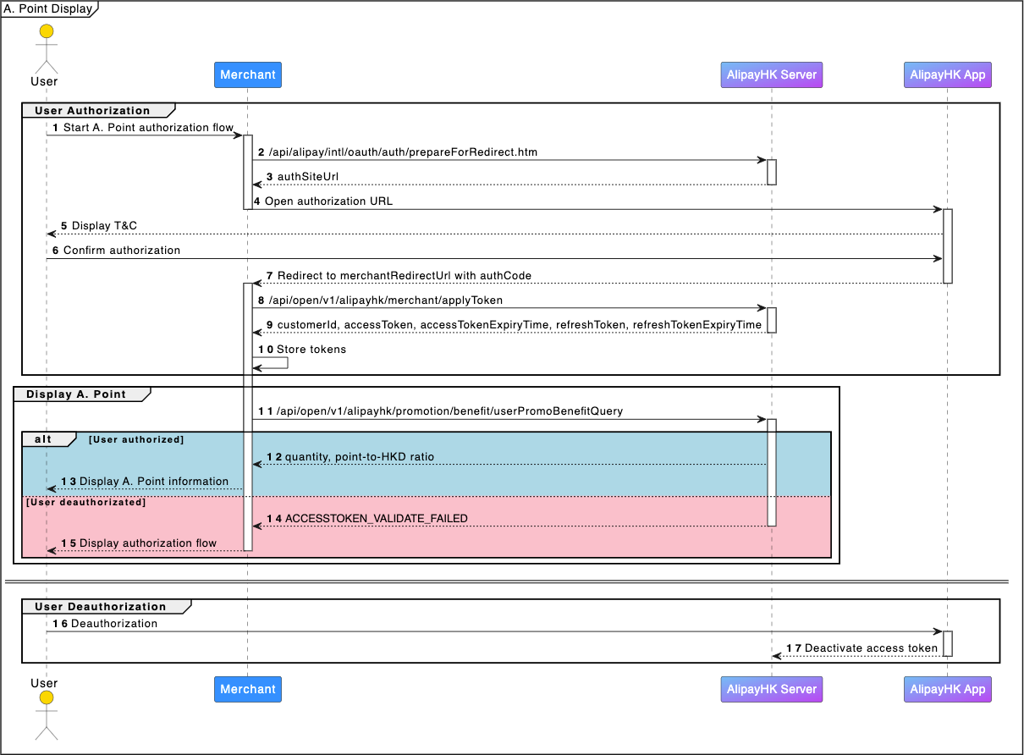Click 'ACCESSTOKEN_VALIDATE_FAILED' error message

click(377, 518)
